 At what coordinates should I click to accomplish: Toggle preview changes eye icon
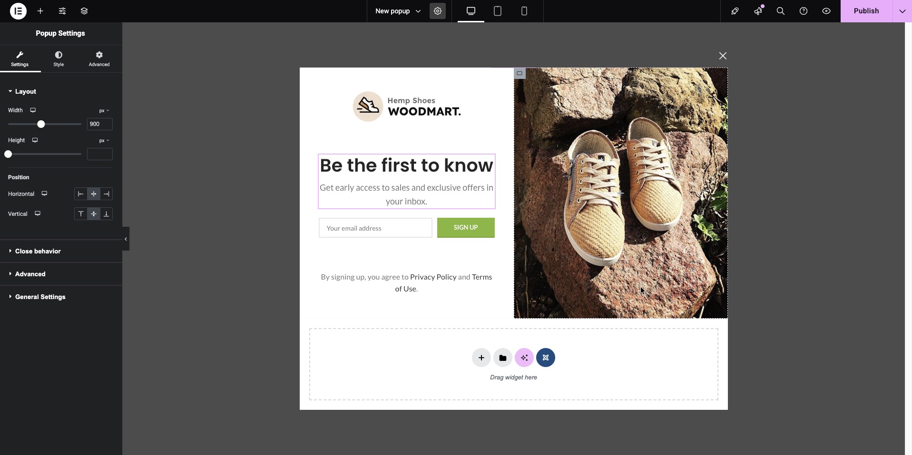point(826,11)
